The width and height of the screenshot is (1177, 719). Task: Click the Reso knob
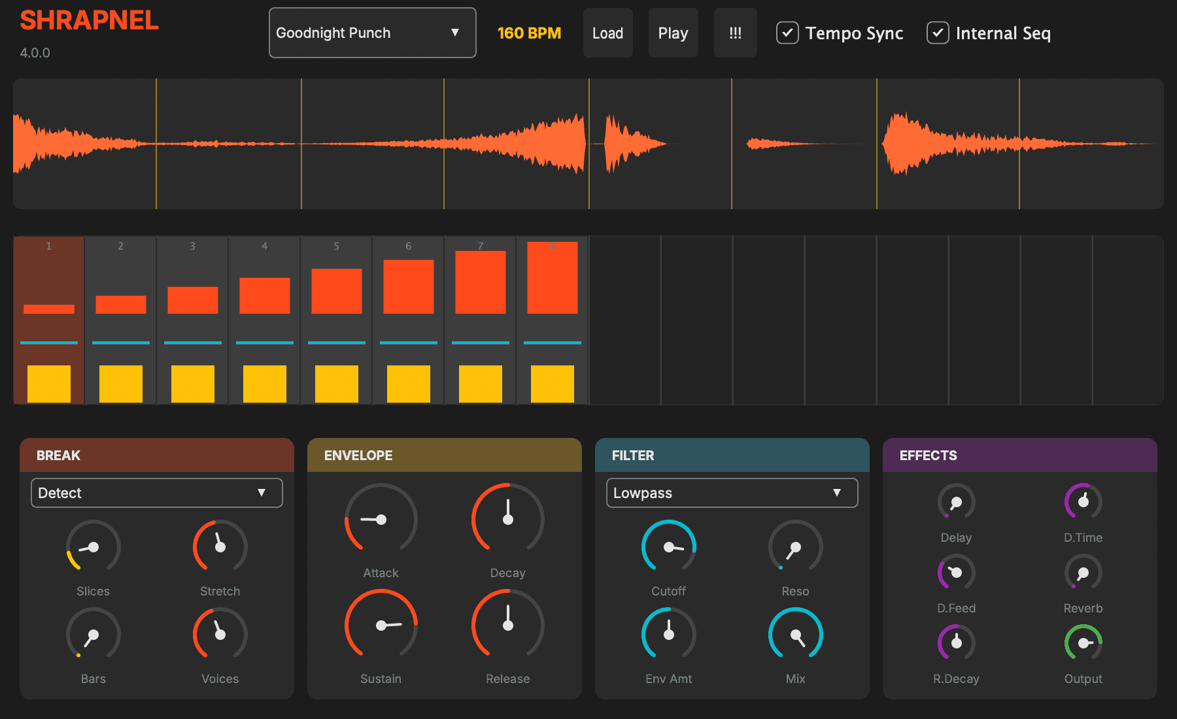[x=795, y=547]
